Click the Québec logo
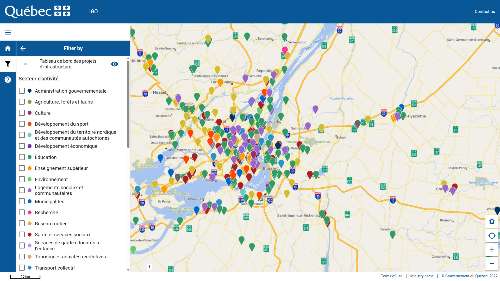 coord(37,11)
